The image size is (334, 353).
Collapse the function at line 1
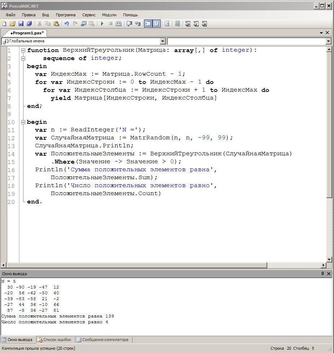(23, 50)
